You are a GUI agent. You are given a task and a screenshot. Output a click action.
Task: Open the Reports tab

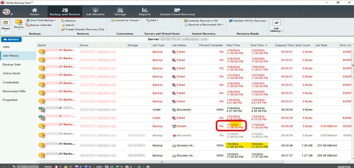tap(145, 12)
